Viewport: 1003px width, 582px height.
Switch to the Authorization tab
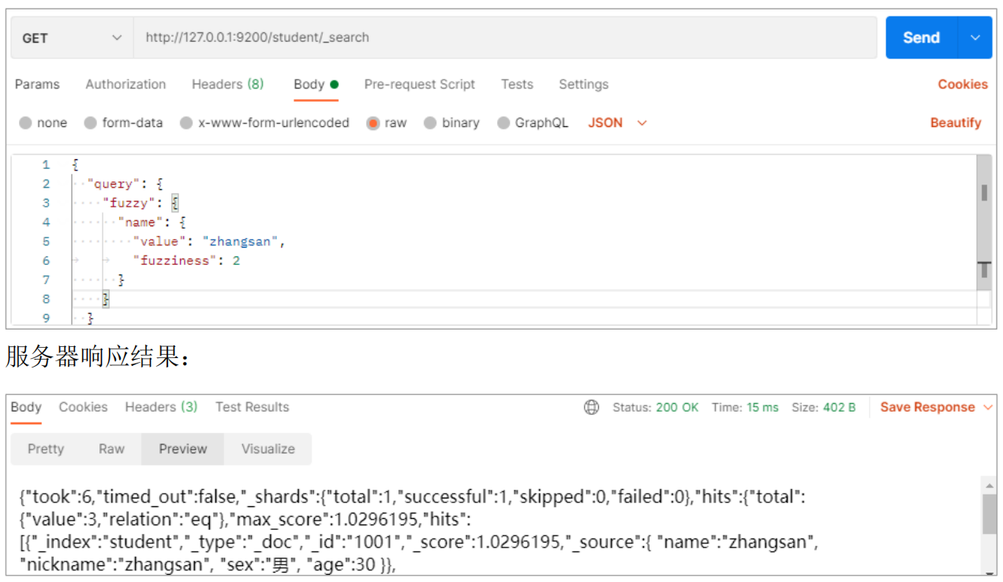click(x=125, y=84)
